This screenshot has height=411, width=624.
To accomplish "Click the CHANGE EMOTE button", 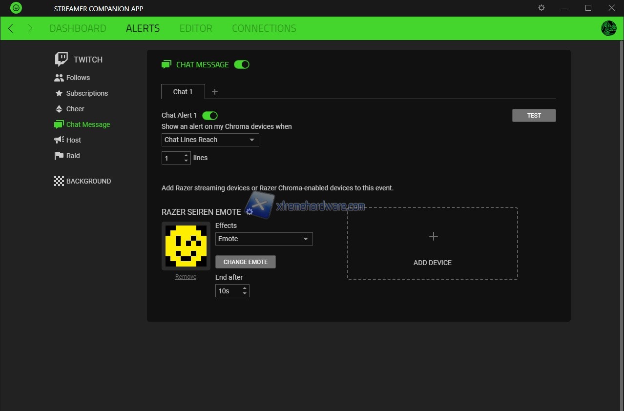I will (x=245, y=262).
